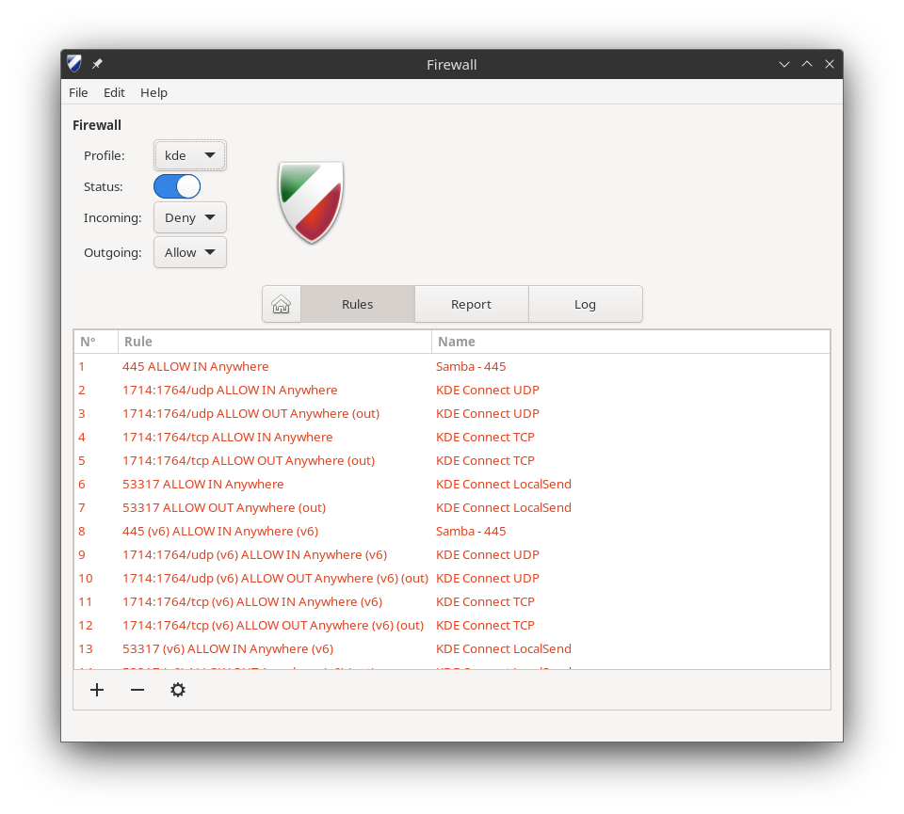
Task: Open the Outgoing policy dropdown
Action: [189, 252]
